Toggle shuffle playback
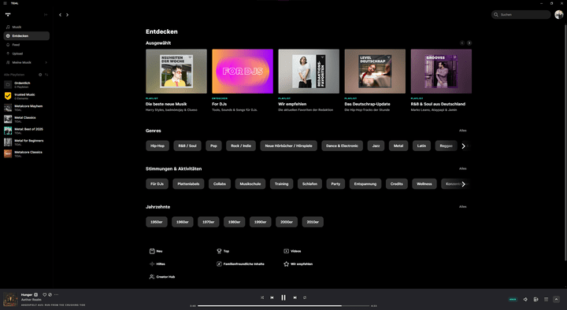Screen dimensions: 567x310 [262, 297]
